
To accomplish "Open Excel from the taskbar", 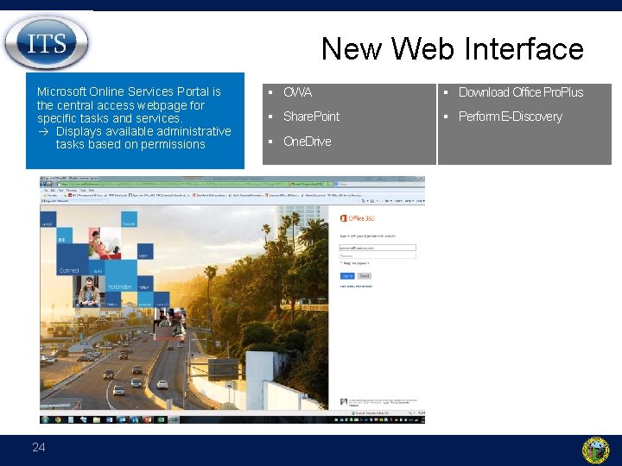I will [x=161, y=419].
